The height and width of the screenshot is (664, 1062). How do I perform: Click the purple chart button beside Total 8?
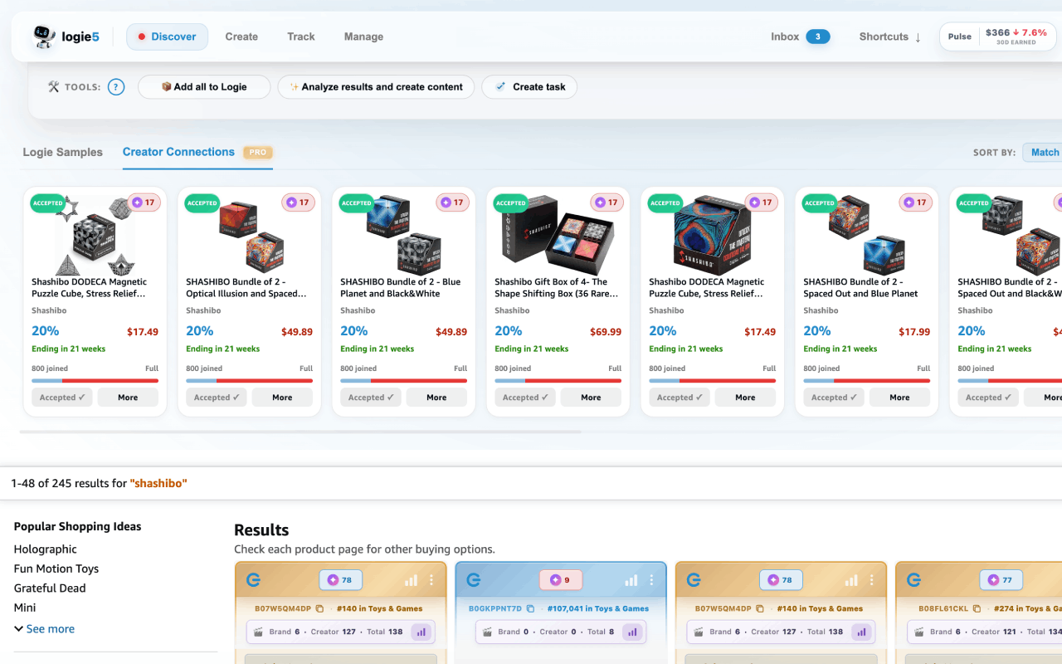633,632
